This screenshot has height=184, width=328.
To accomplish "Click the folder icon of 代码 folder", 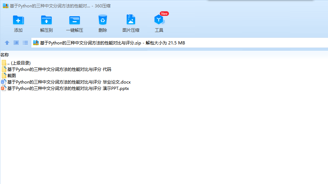I will click(x=4, y=69).
